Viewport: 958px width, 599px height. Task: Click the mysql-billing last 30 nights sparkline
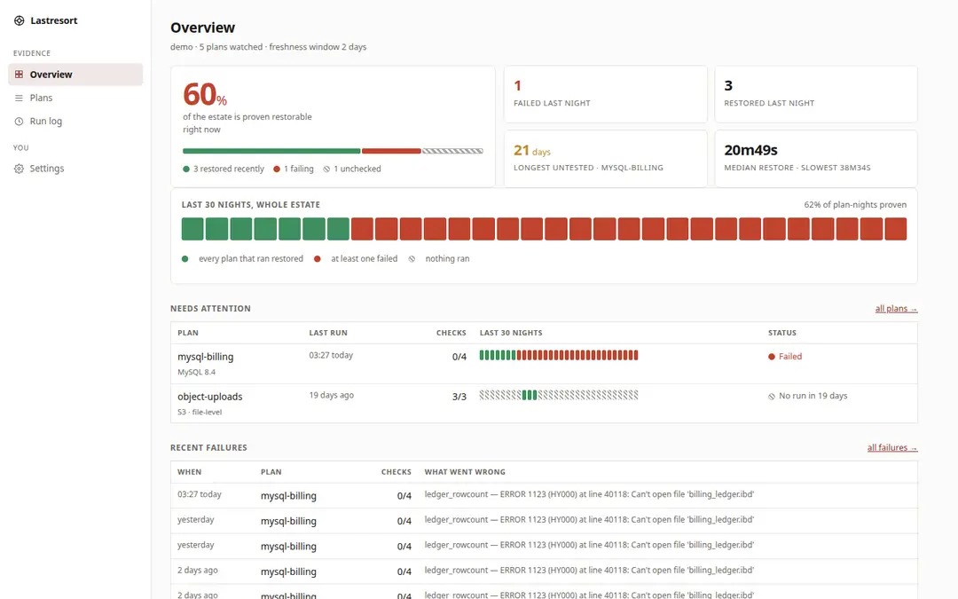(559, 355)
